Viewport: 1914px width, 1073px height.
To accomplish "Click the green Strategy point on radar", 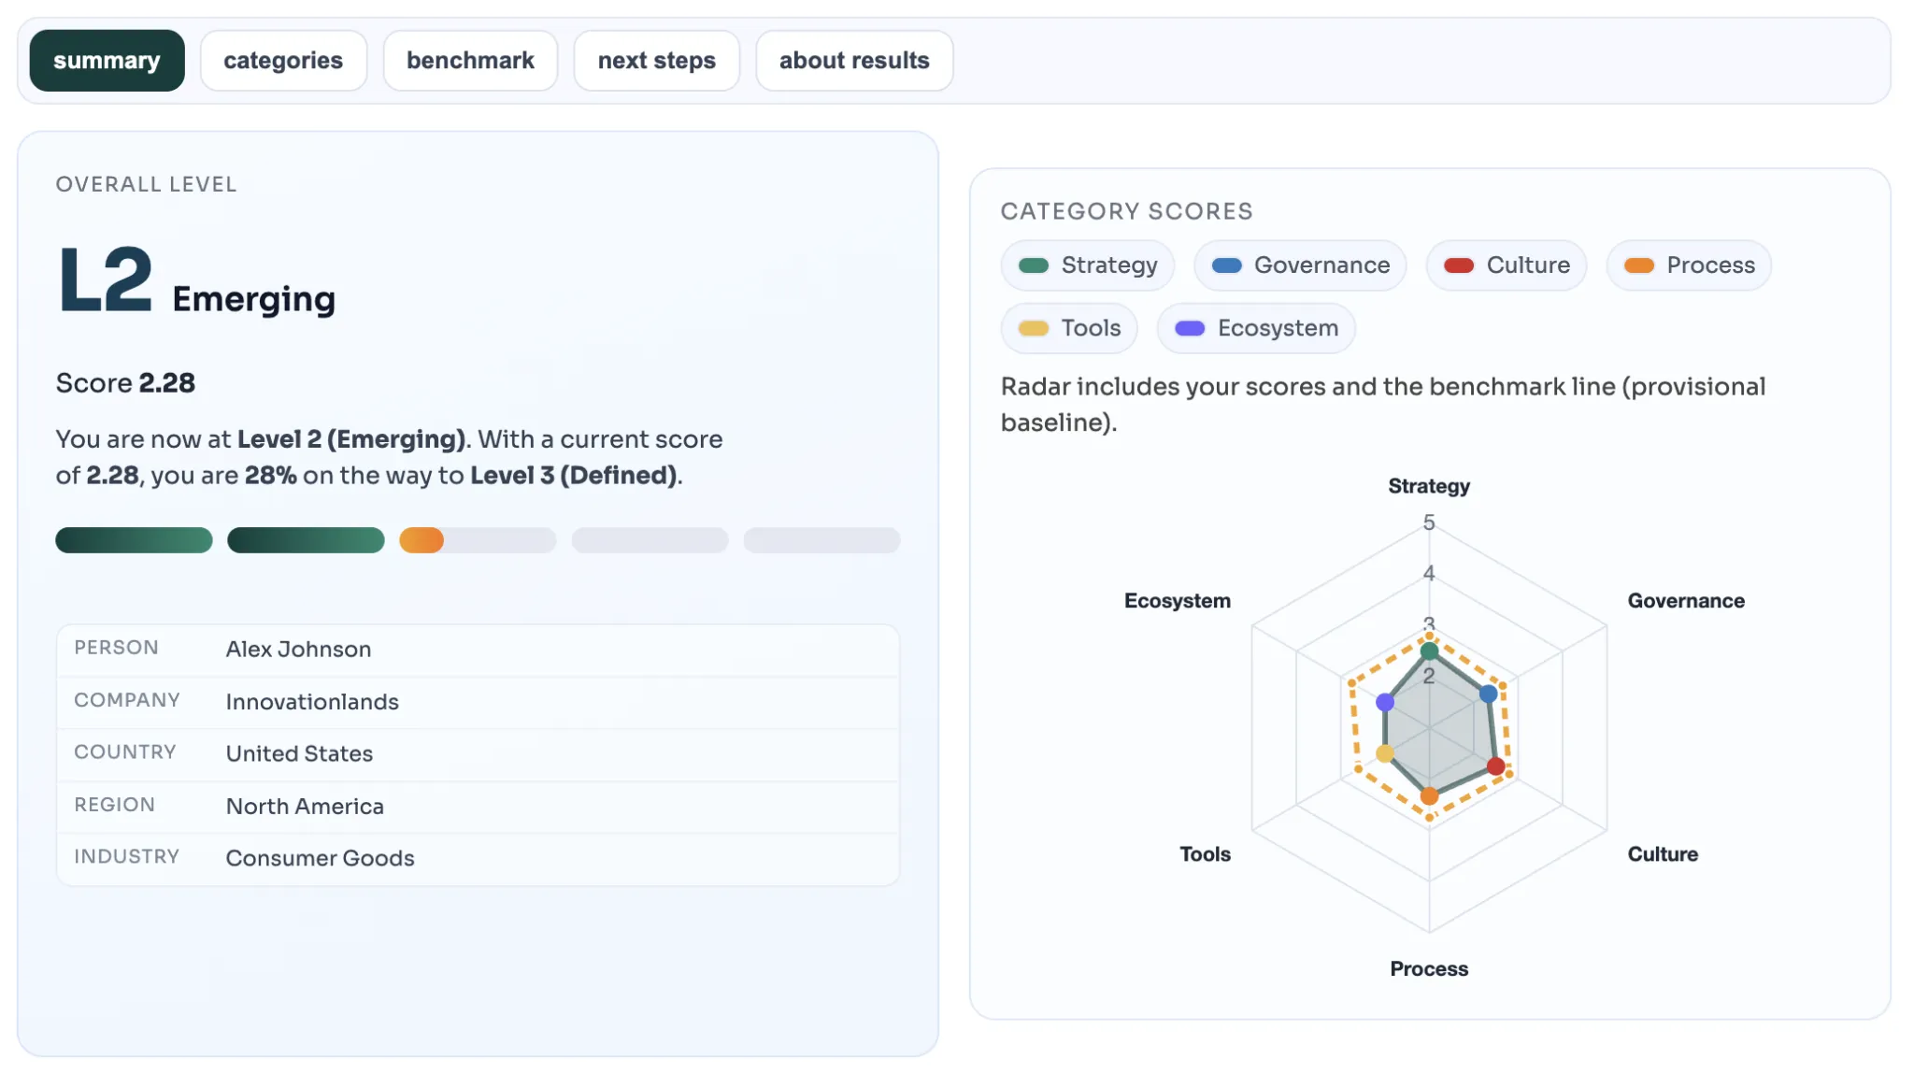I will (1429, 651).
